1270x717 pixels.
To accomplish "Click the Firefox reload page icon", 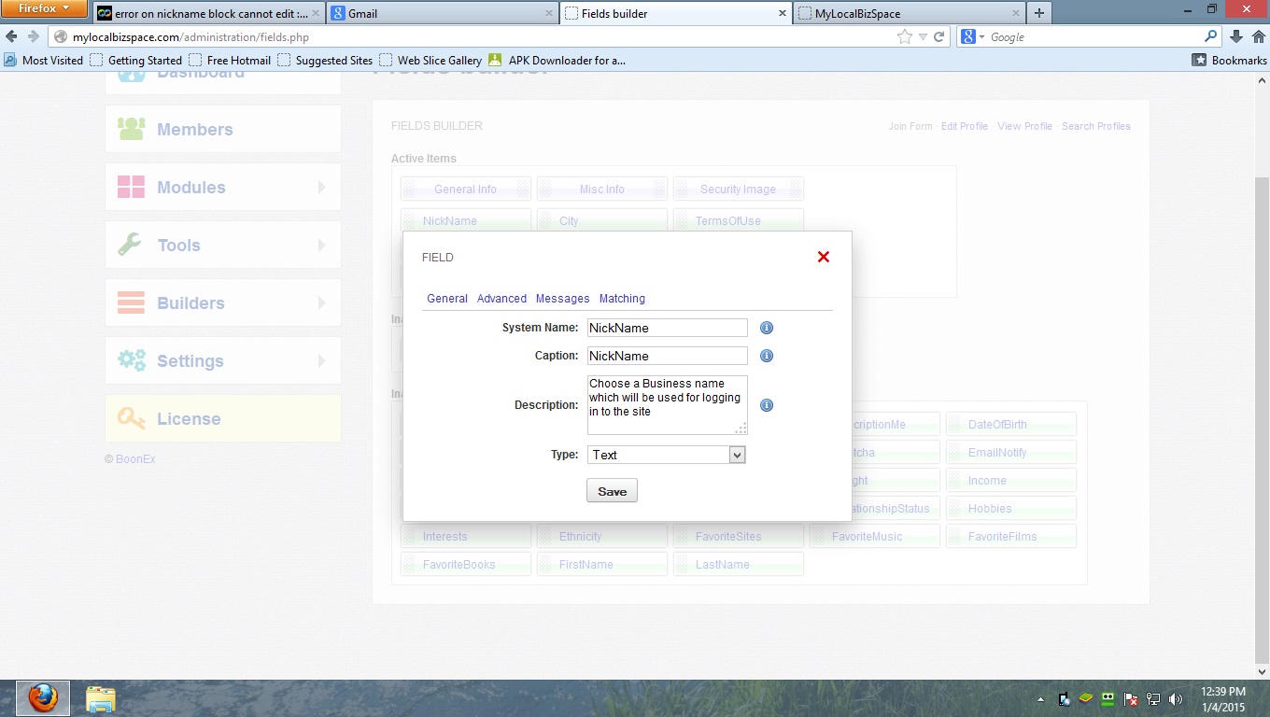I will (939, 37).
